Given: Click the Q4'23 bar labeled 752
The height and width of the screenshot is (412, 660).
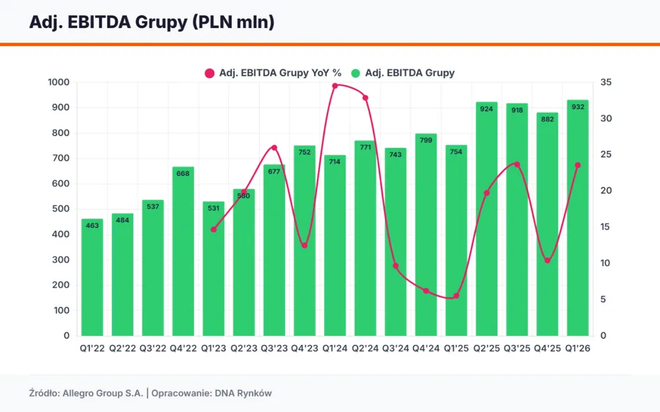Looking at the screenshot, I should pyautogui.click(x=305, y=241).
